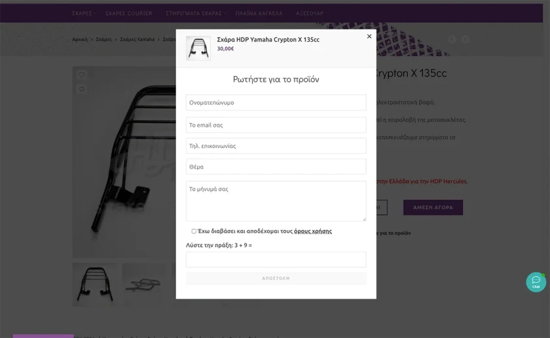Go to Αρχική breadcrumb link
Screen dimensions: 550x338
pyautogui.click(x=80, y=39)
